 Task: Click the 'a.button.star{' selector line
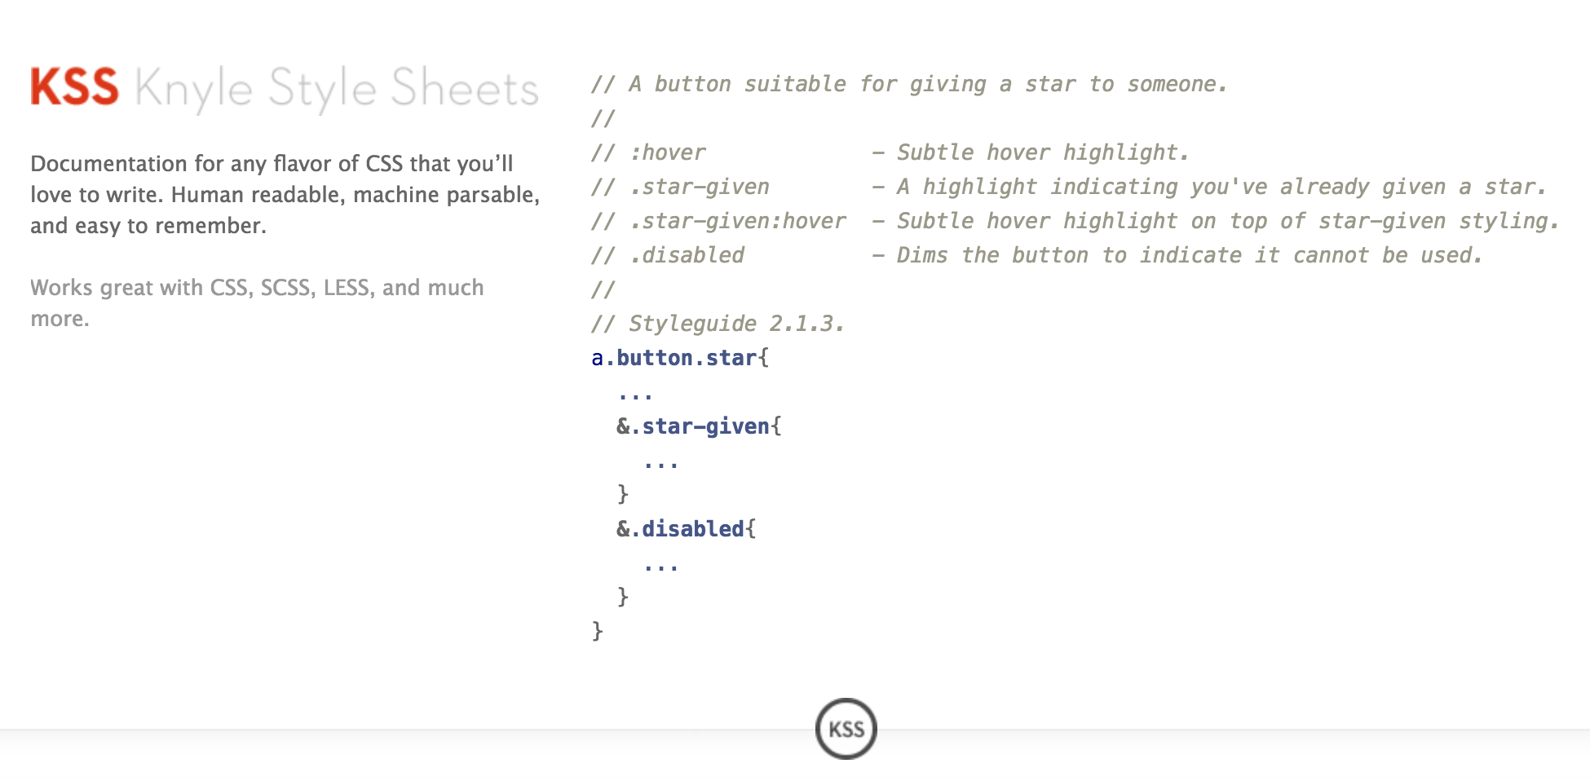click(x=680, y=358)
